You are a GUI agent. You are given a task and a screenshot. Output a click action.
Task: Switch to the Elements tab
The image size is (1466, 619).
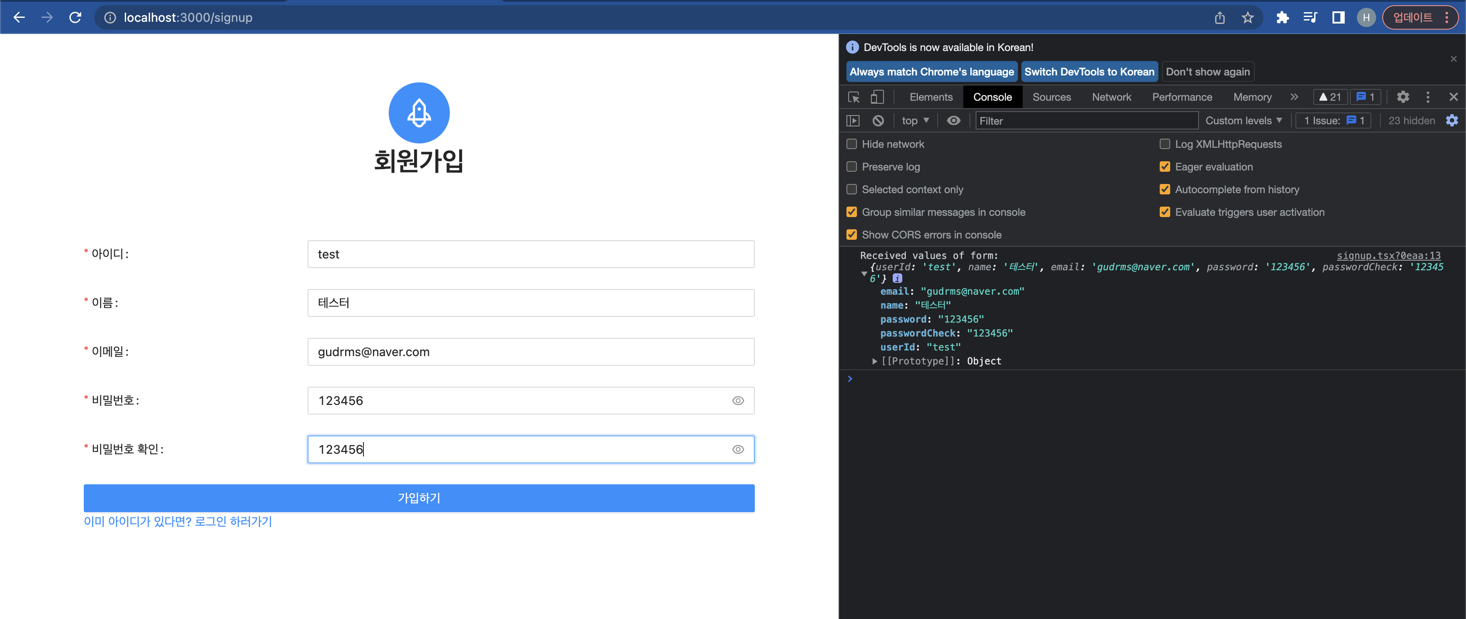931,97
